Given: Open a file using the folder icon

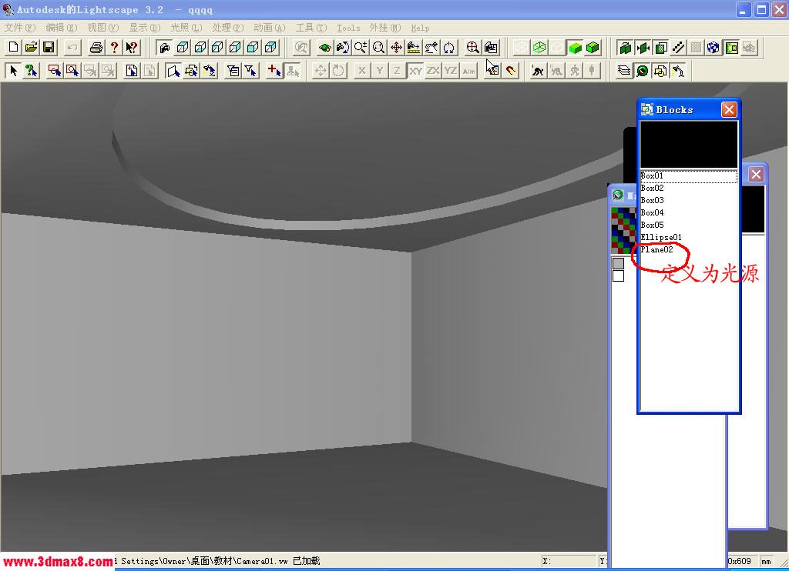Looking at the screenshot, I should coord(31,47).
